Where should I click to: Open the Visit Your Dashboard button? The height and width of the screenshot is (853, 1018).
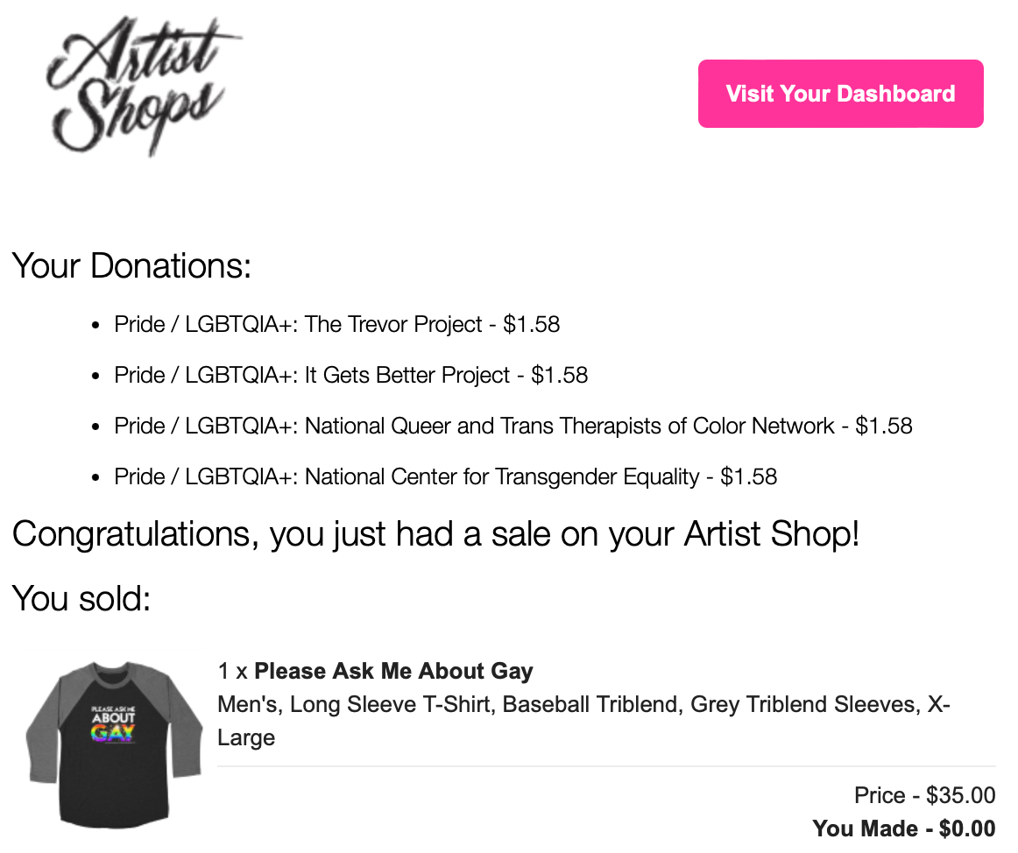click(x=840, y=94)
